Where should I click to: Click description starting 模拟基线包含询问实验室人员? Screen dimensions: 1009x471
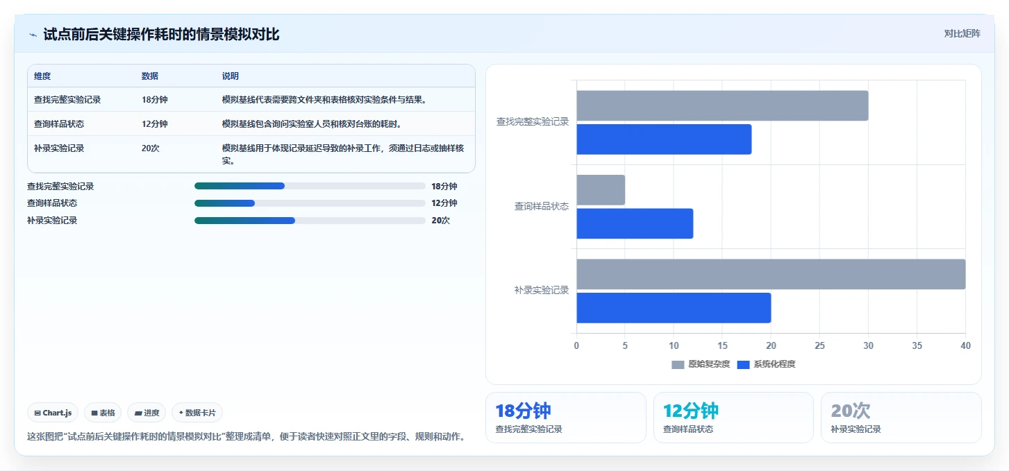click(312, 124)
